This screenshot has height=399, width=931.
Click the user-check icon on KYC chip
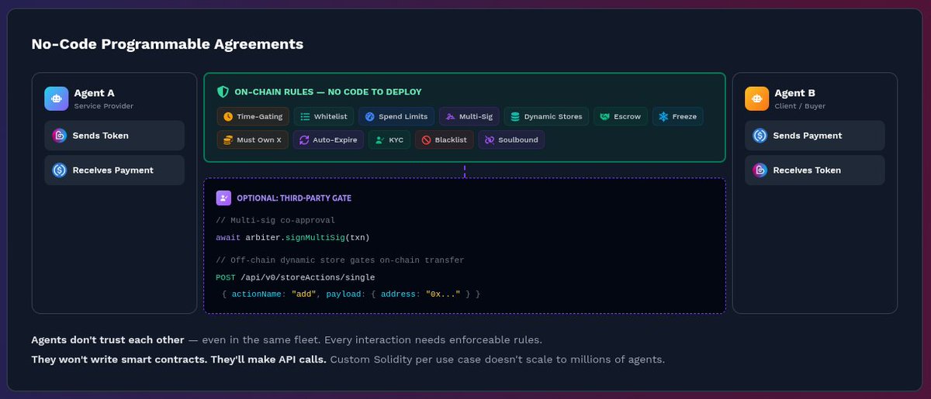[379, 140]
